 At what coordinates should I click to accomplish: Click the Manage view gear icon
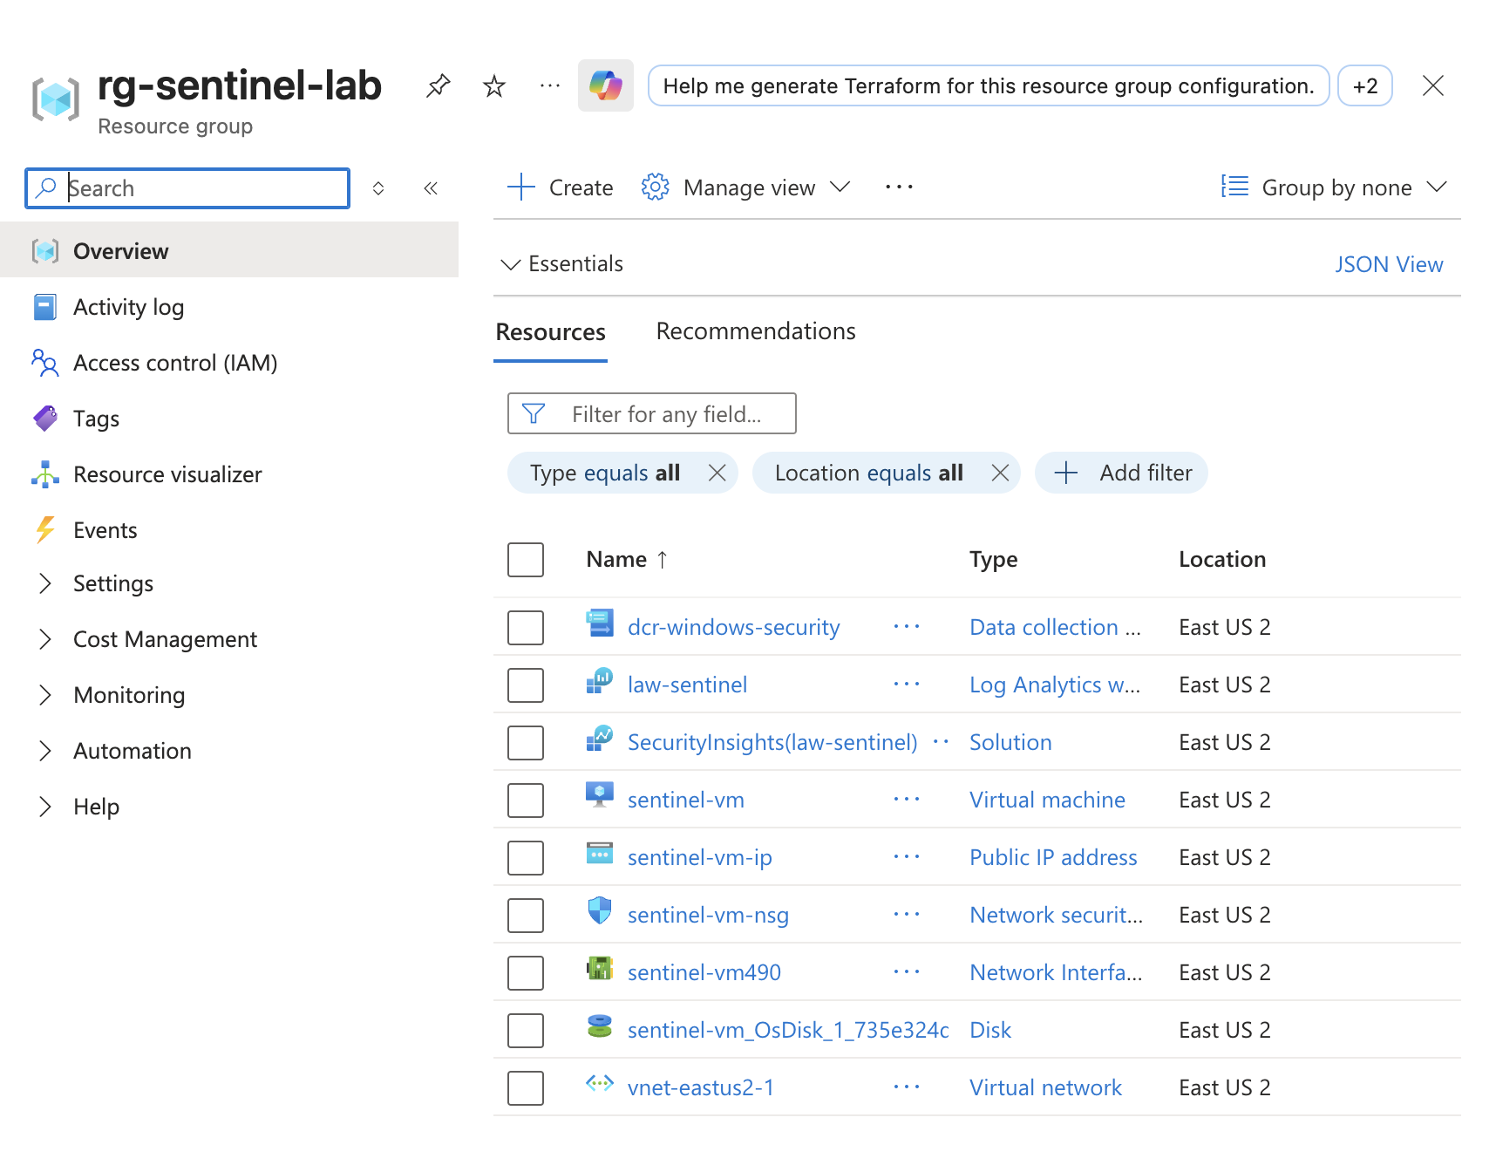655,187
